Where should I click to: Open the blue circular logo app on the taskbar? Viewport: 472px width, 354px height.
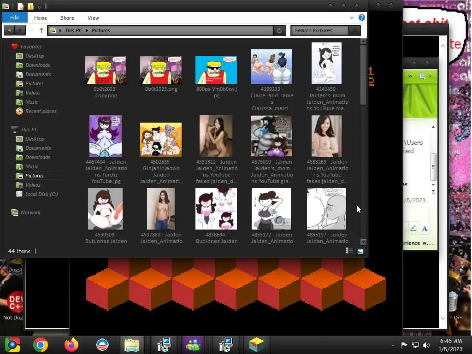[102, 345]
